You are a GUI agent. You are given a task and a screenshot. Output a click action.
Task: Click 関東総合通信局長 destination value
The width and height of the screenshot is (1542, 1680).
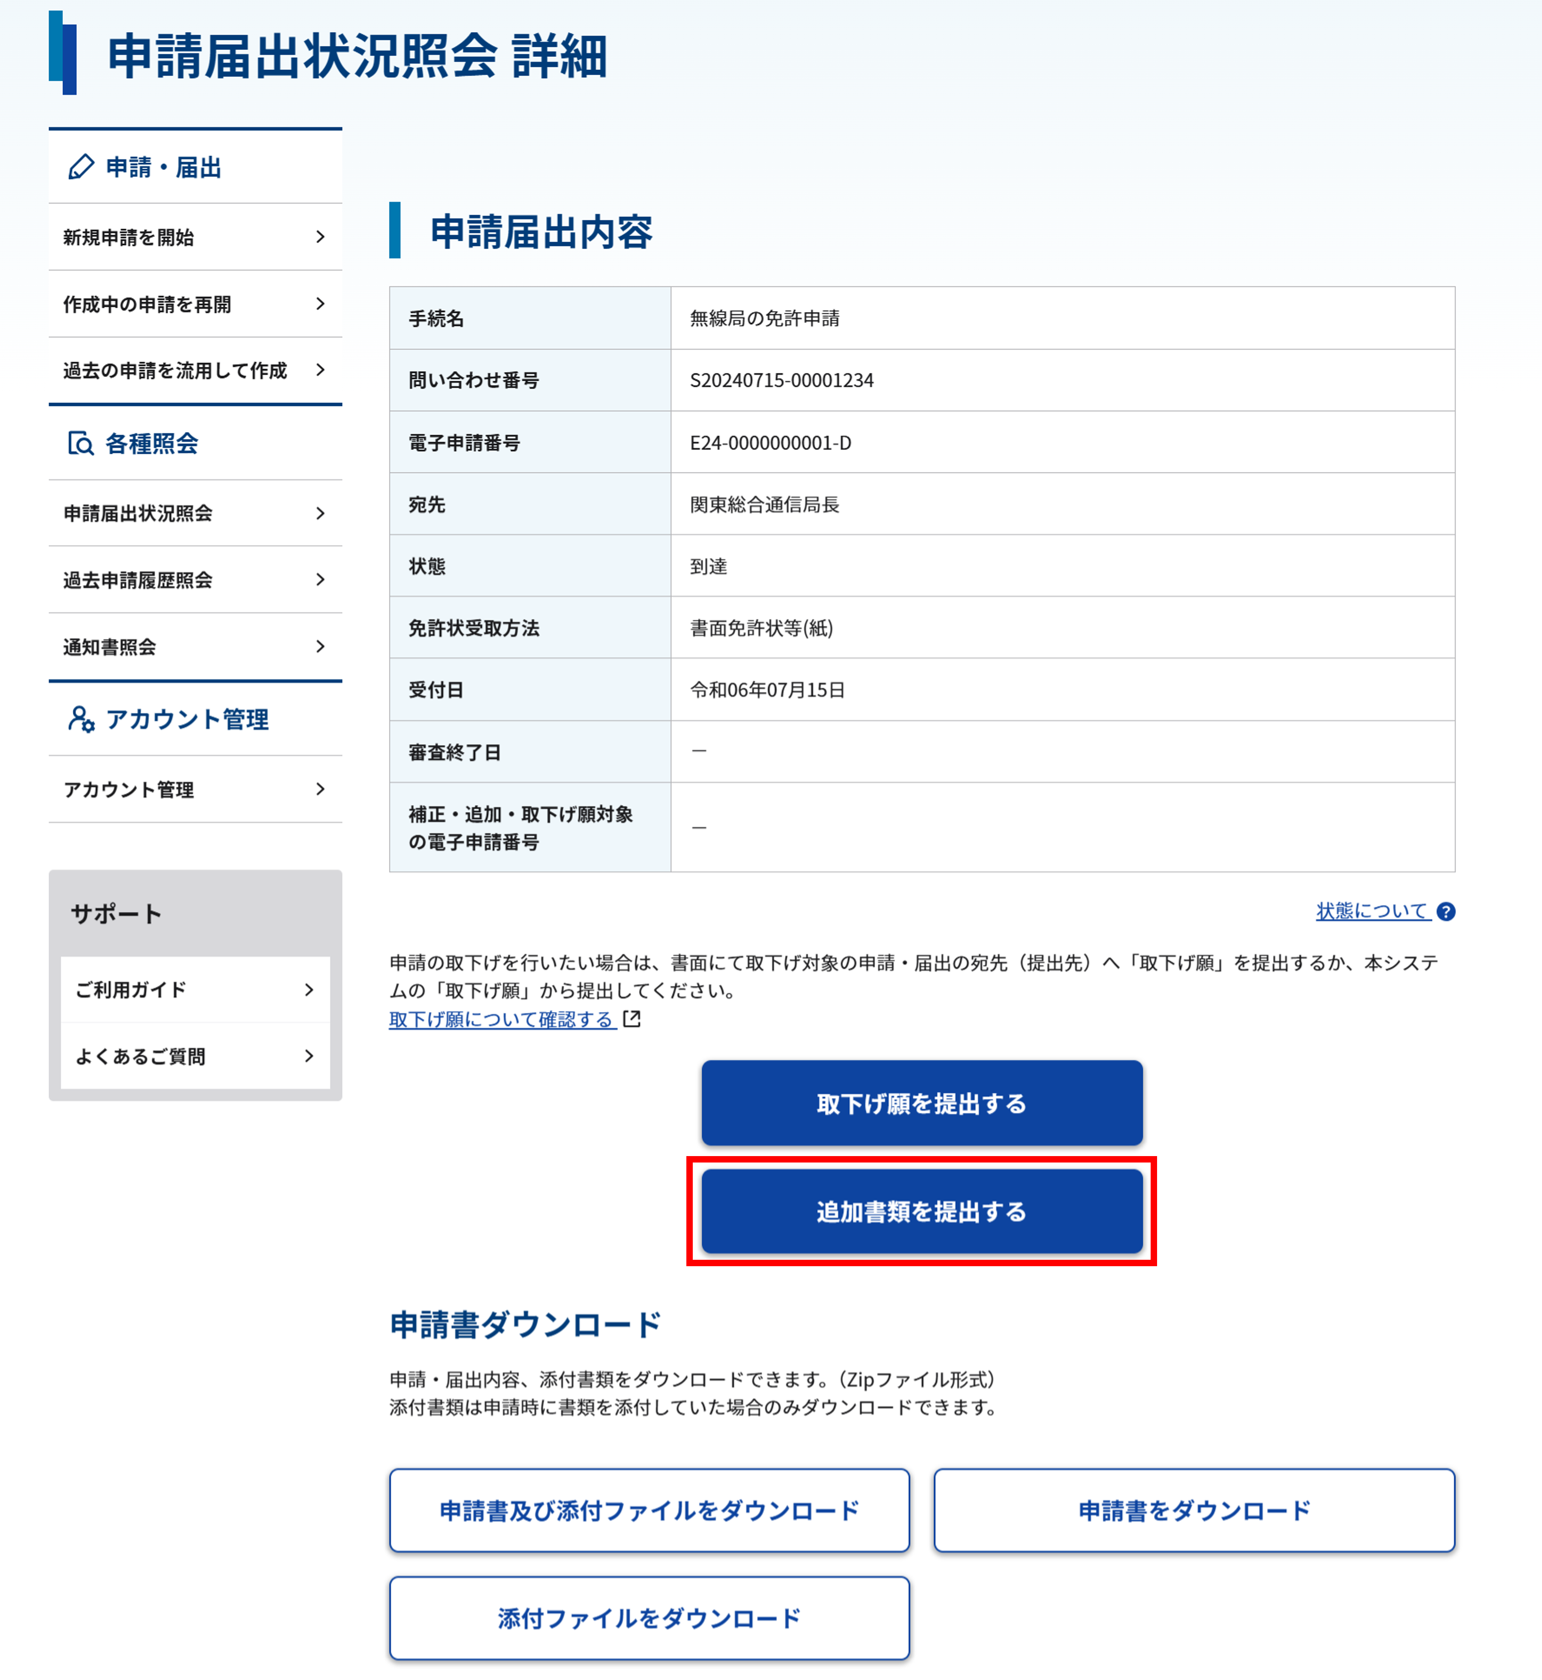point(764,505)
